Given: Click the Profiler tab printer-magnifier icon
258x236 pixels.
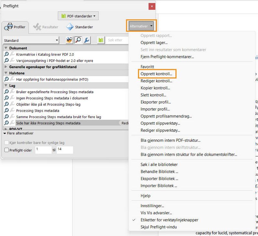Looking at the screenshot, I should 8,27.
